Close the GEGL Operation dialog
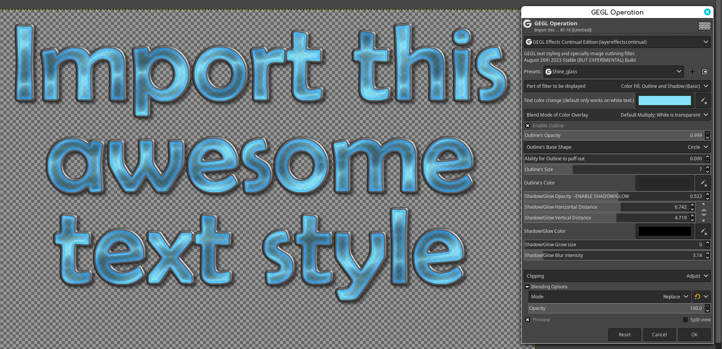Screen dimensions: 722x349 pyautogui.click(x=707, y=12)
